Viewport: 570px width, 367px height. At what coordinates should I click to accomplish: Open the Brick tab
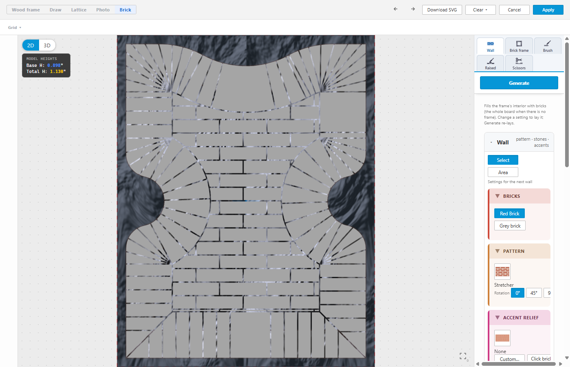click(x=125, y=10)
